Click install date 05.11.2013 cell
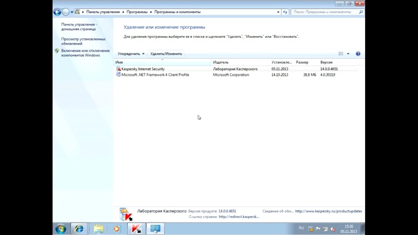This screenshot has height=235, width=418. 280,69
